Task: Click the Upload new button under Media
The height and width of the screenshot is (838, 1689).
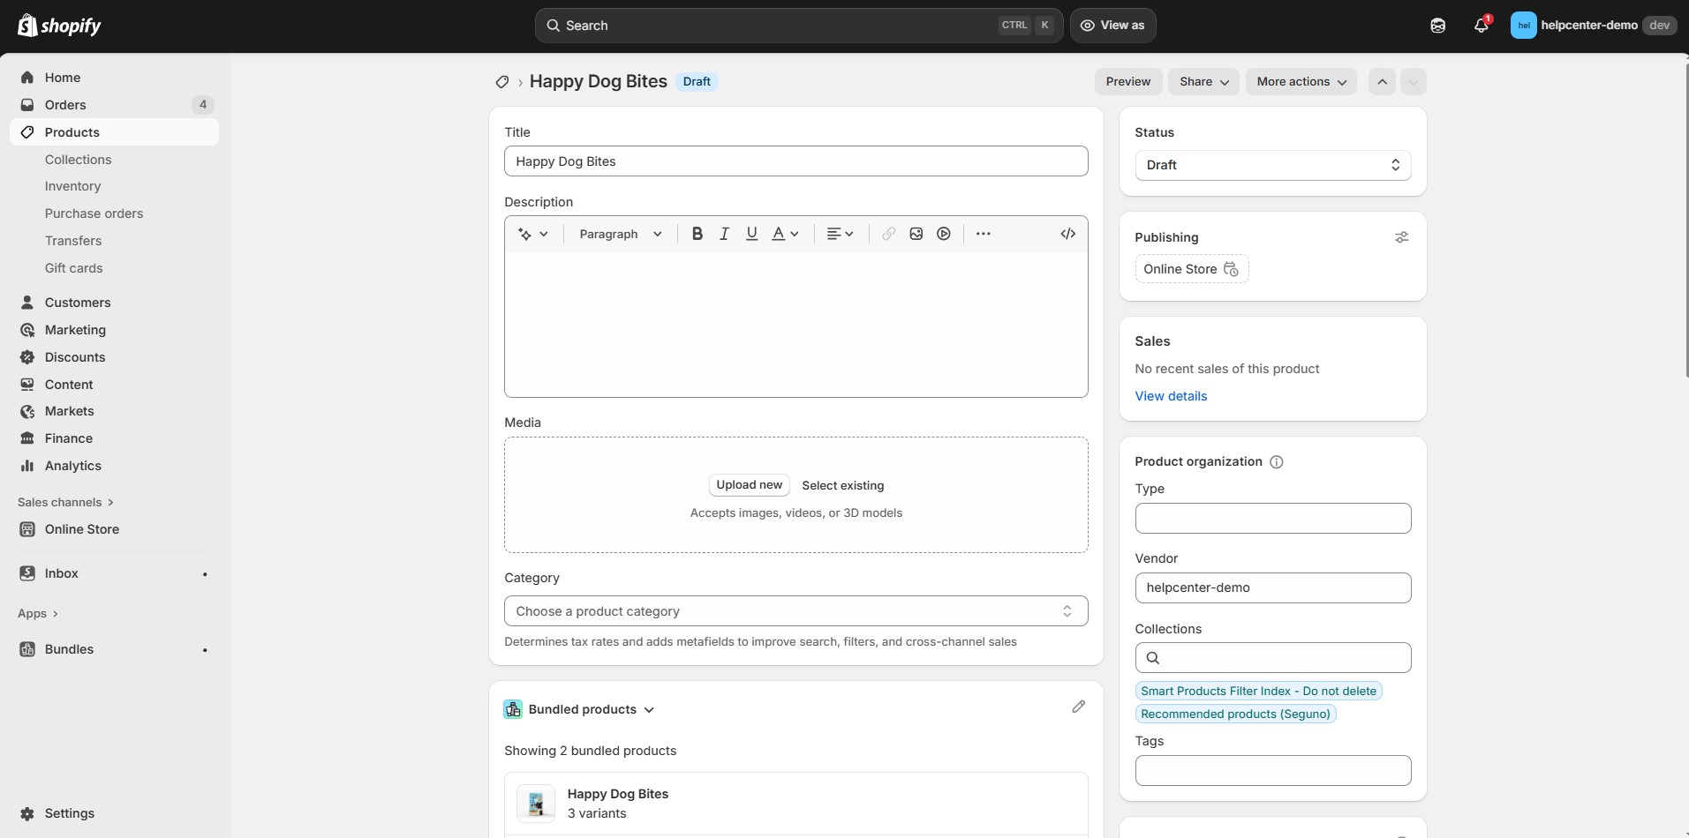Action: (748, 485)
